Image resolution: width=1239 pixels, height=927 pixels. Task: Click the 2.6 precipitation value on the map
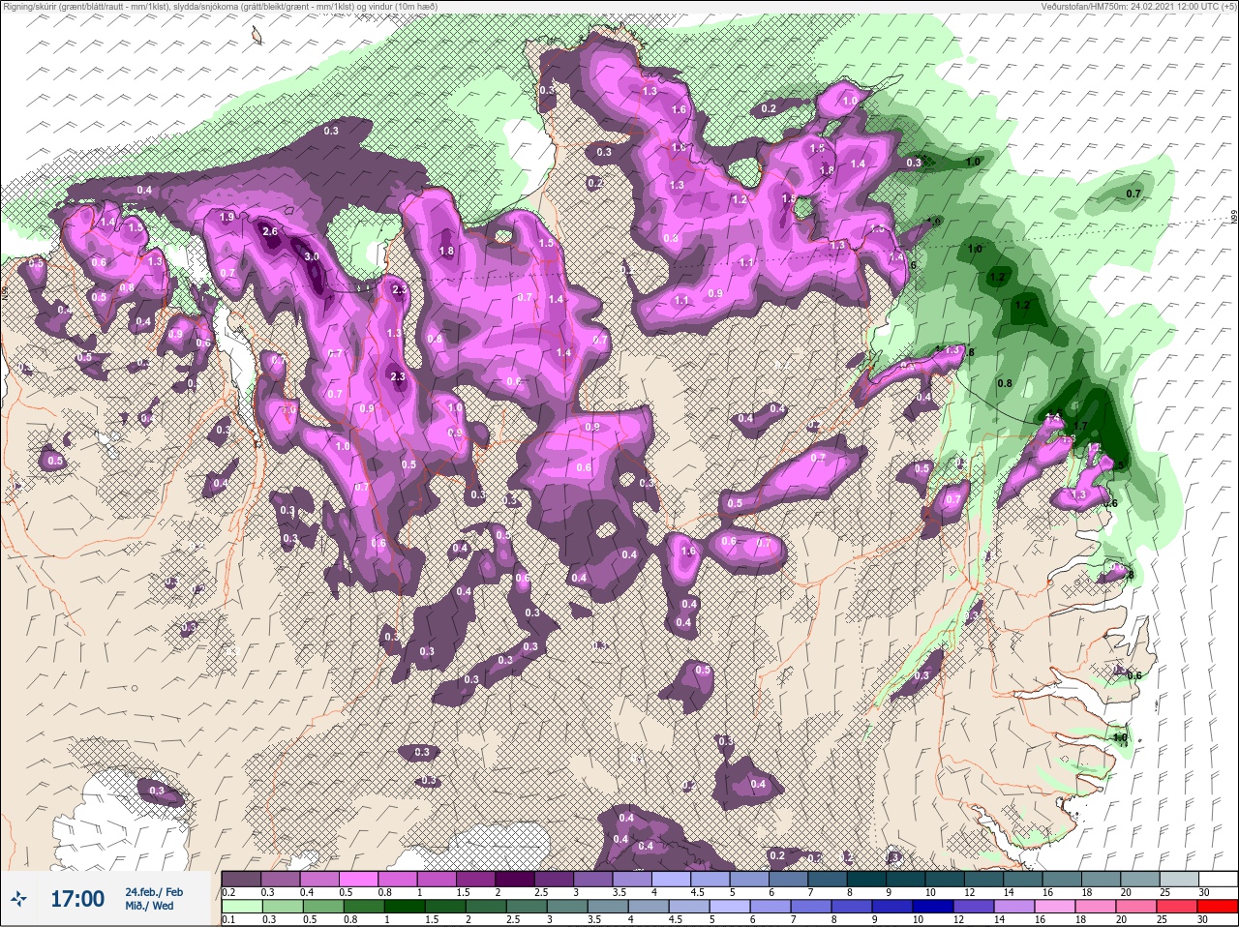tap(270, 231)
